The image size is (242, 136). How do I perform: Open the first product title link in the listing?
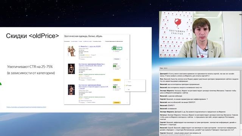tap(90, 46)
